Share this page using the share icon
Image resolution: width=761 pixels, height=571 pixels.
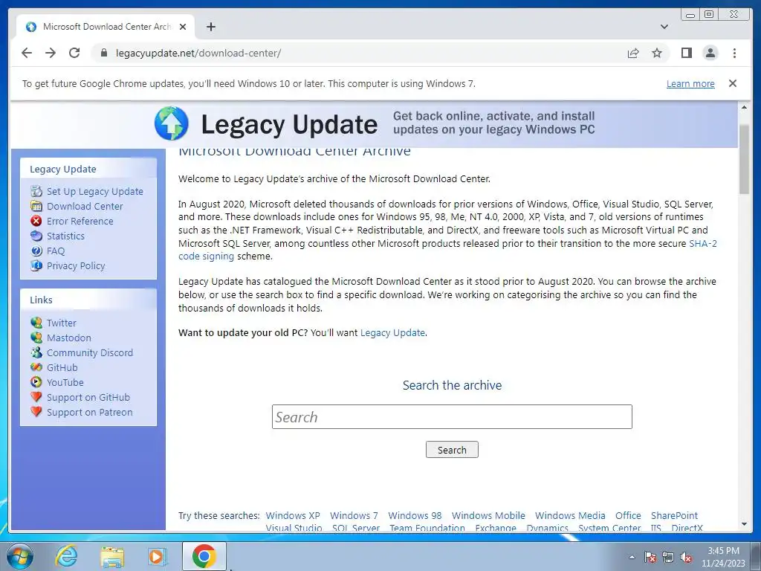633,53
